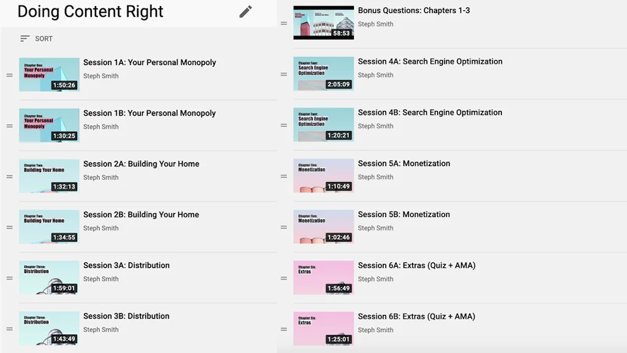627x353 pixels.
Task: Click the Session 3B: Distribution thumbnail
Action: (x=49, y=328)
